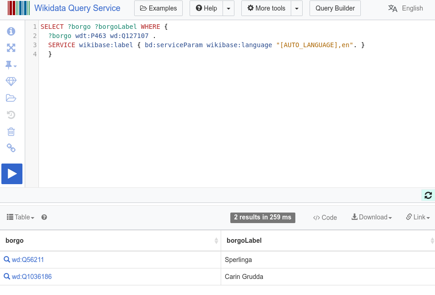
Task: Click the wd:Q127107 token in query
Action: coord(129,36)
